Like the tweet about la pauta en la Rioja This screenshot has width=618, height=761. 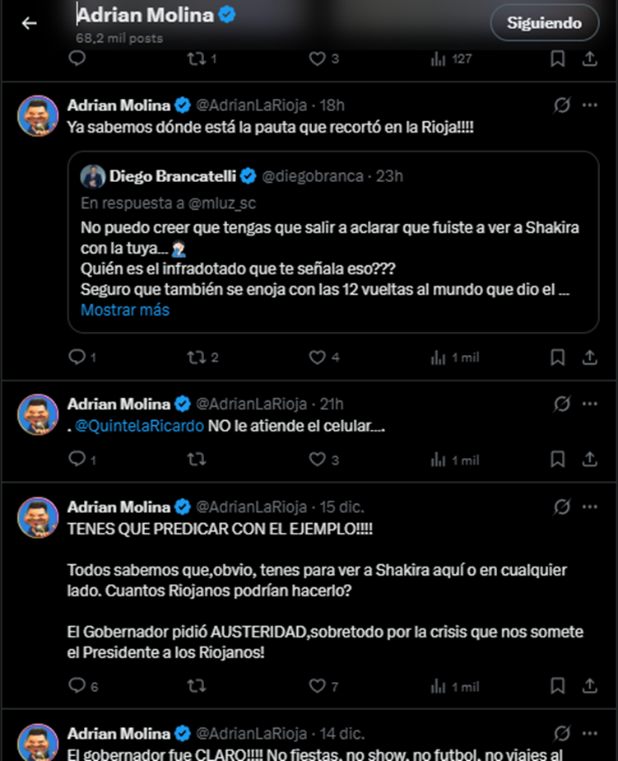318,357
